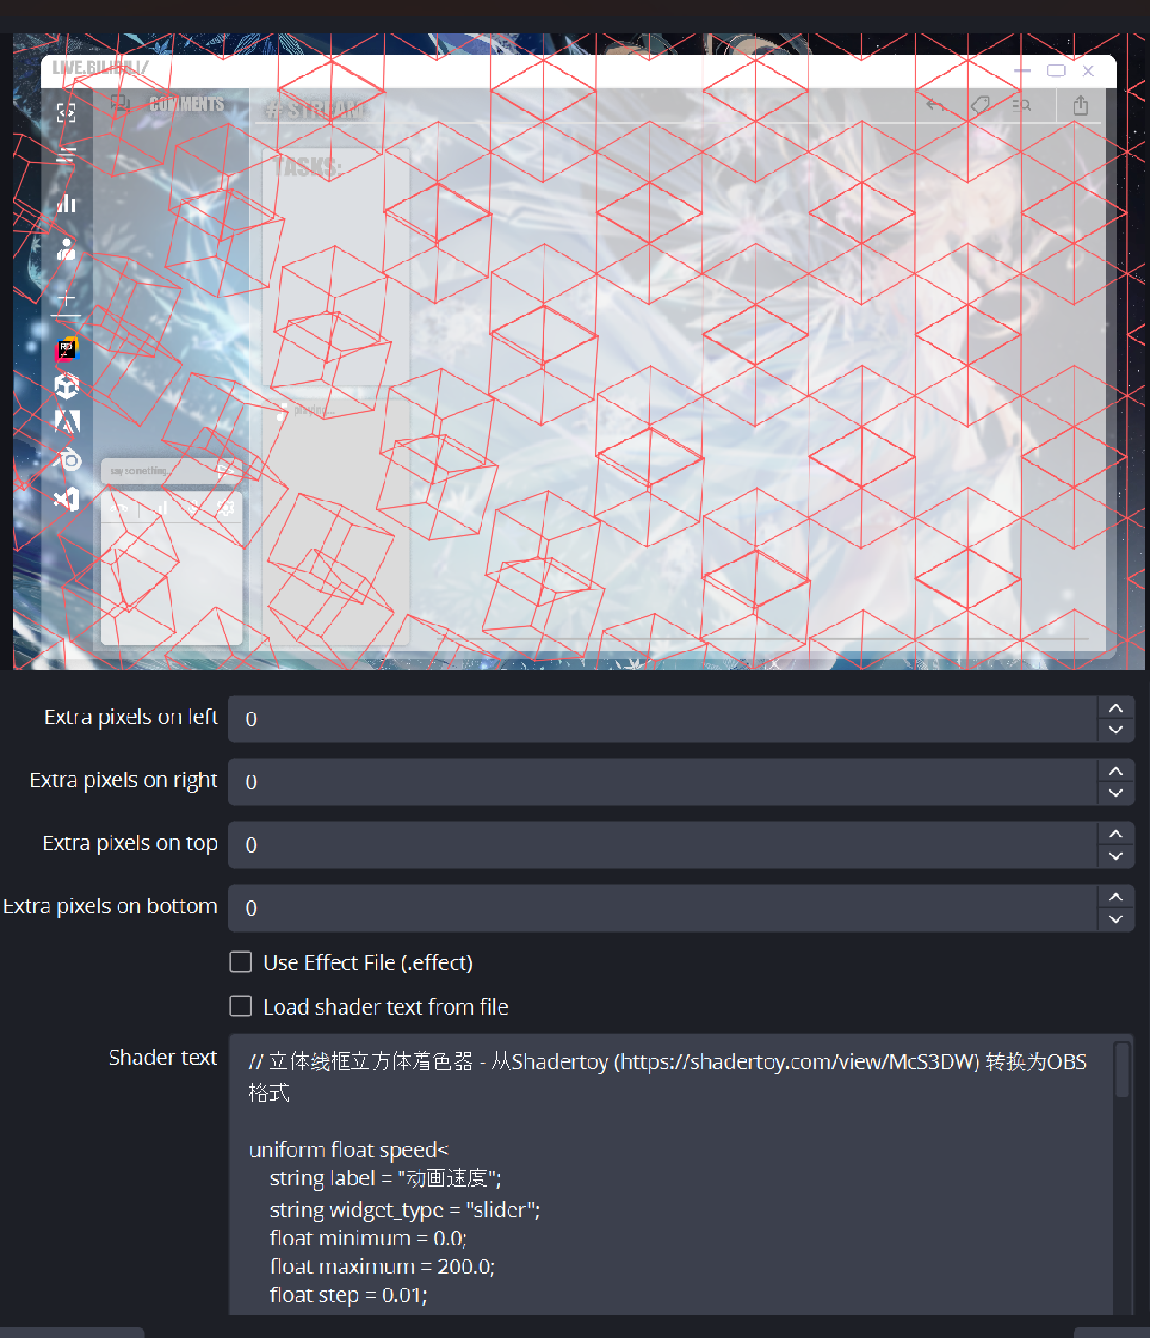Click the bar chart statistics icon
The height and width of the screenshot is (1338, 1150).
pos(67,203)
